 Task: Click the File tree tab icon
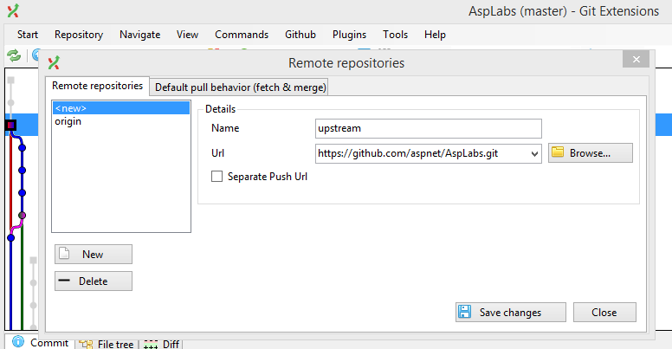click(x=86, y=344)
